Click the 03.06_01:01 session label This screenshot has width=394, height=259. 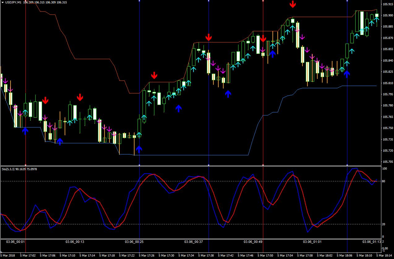click(312, 242)
